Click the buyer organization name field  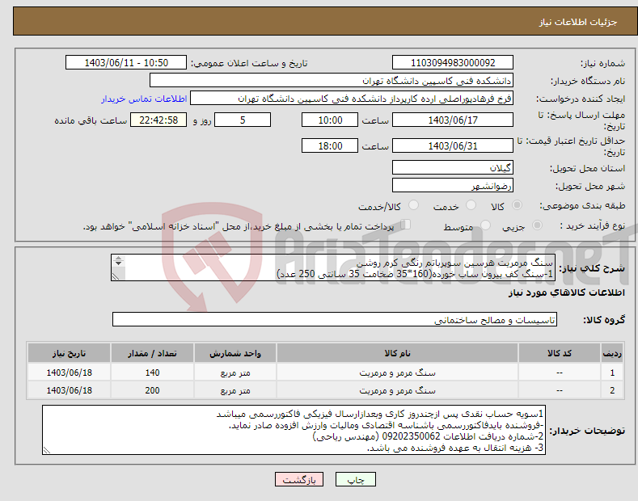click(x=332, y=81)
